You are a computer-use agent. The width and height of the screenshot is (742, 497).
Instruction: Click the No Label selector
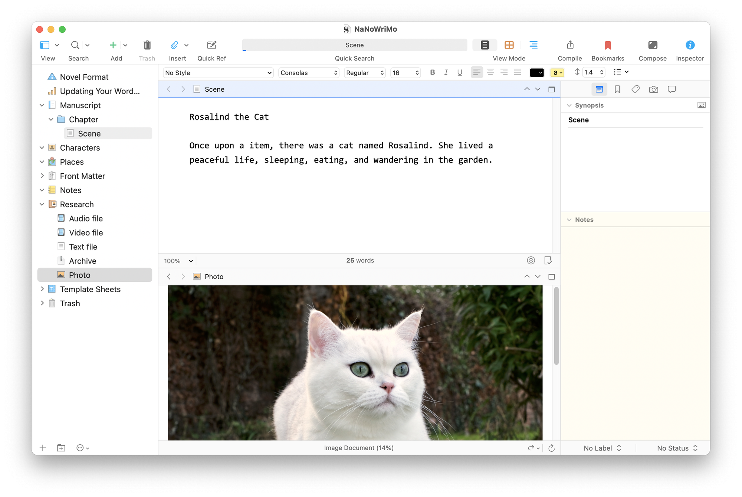[602, 448]
